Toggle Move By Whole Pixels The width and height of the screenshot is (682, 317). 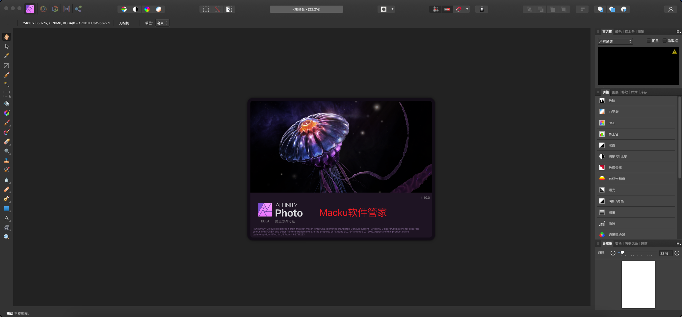pyautogui.click(x=447, y=9)
